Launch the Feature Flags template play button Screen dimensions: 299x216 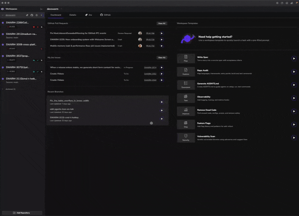(294, 124)
